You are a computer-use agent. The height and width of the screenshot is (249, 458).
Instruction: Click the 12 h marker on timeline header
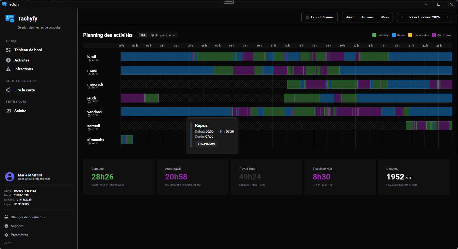pos(287,46)
